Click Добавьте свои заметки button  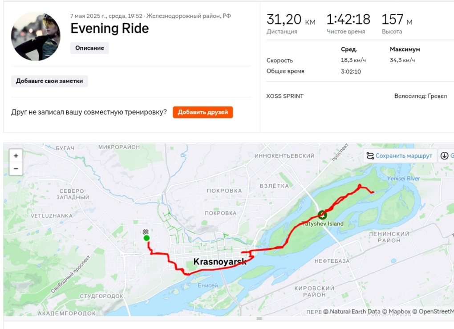point(49,81)
